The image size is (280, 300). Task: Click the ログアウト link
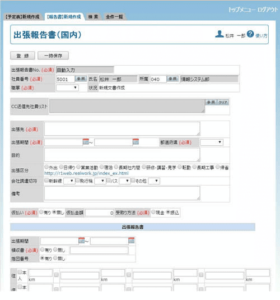click(268, 10)
